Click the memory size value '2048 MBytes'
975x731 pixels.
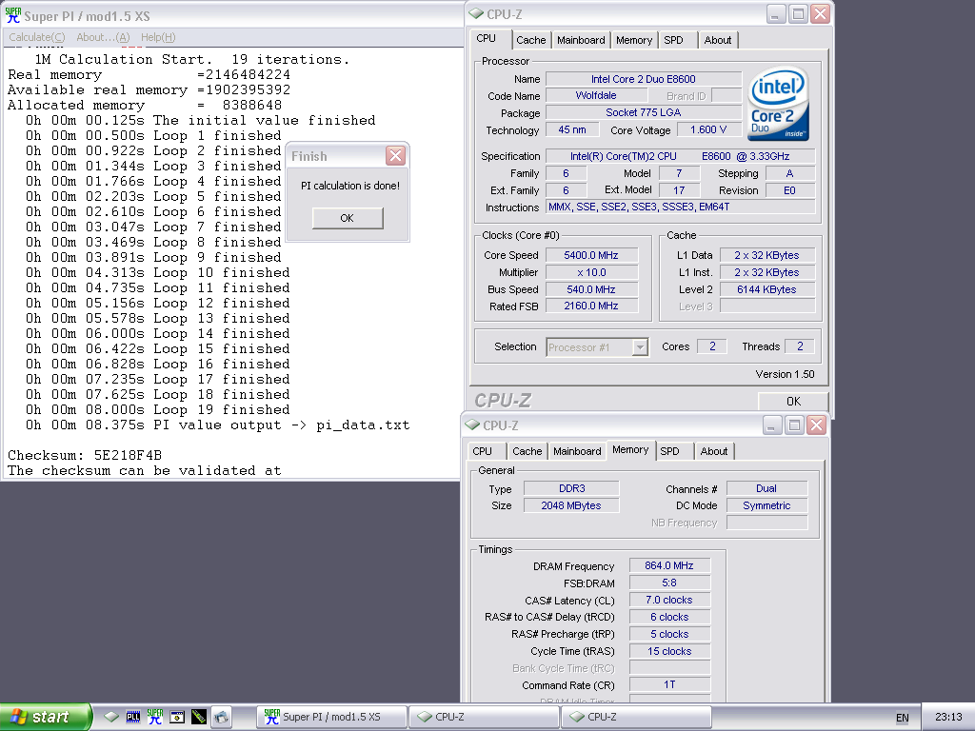click(x=571, y=505)
